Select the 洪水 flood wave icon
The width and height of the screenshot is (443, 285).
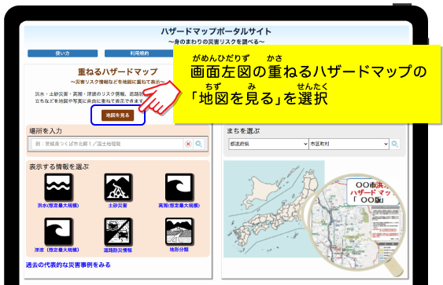tap(58, 187)
